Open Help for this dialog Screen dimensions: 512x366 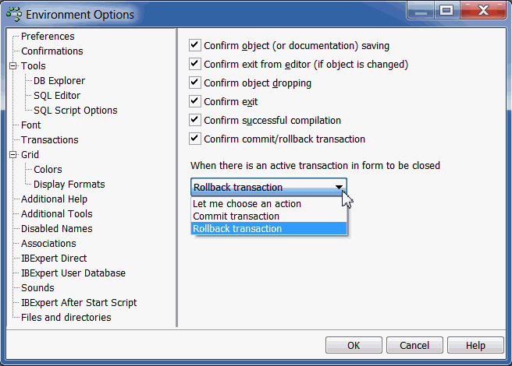[475, 345]
